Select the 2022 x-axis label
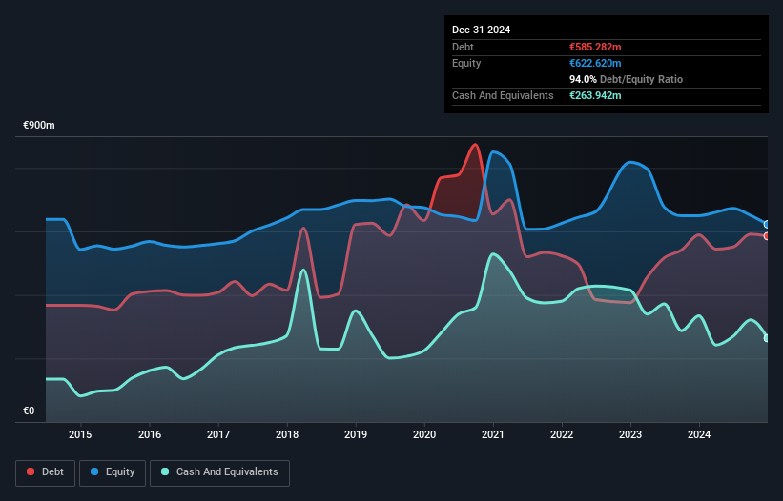Image resolution: width=783 pixels, height=501 pixels. pyautogui.click(x=562, y=434)
